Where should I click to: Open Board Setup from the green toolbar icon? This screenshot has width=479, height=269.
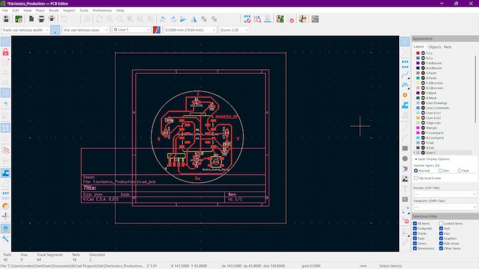19,19
